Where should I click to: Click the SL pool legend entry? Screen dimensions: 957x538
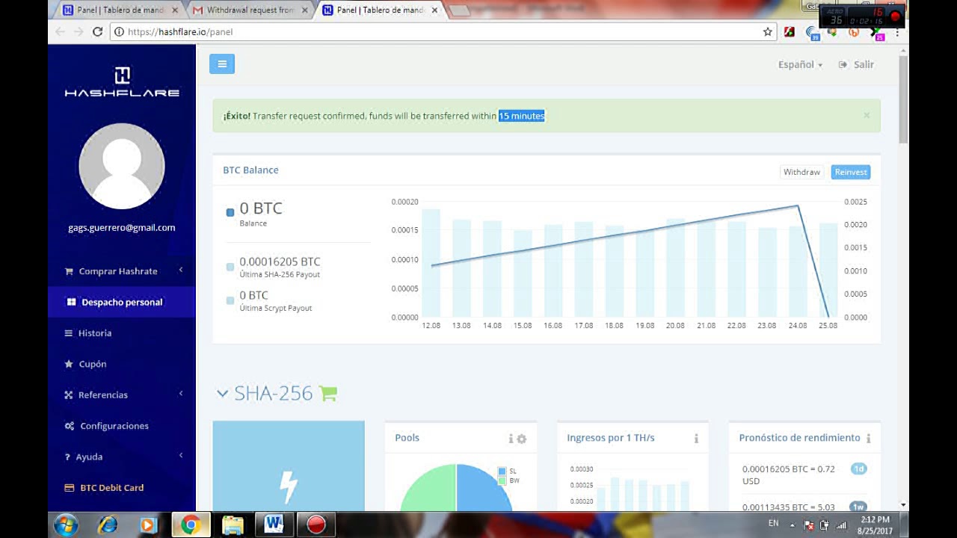point(508,471)
